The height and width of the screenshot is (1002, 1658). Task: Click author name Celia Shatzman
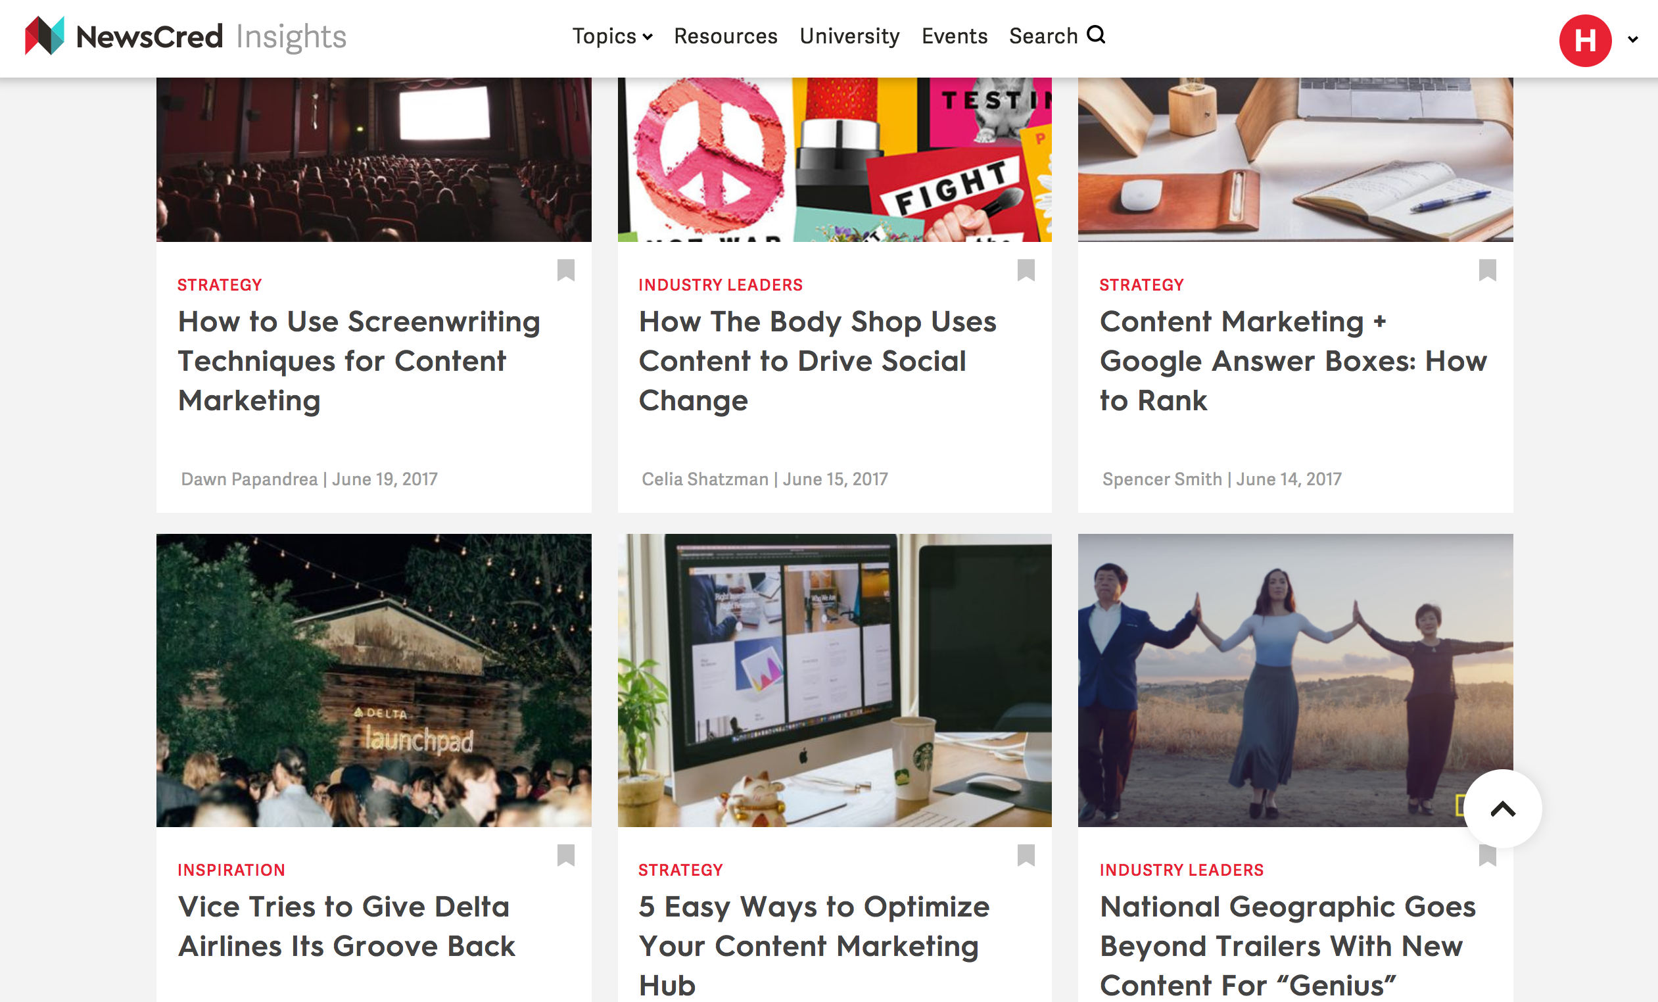pos(705,479)
